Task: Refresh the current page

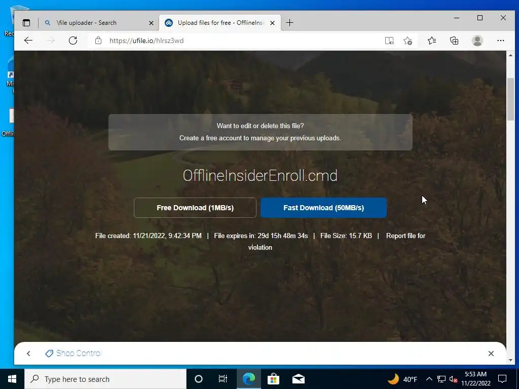Action: pos(73,41)
